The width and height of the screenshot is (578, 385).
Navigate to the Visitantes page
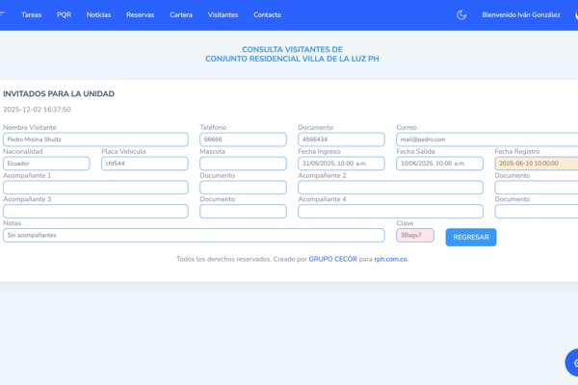tap(223, 14)
